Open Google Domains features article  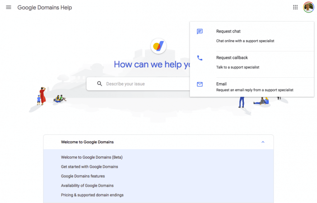coord(83,176)
